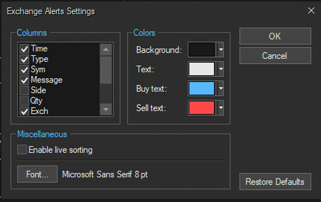The image size is (321, 202).
Task: Click the columns list scroll-up arrow
Action: (x=106, y=49)
